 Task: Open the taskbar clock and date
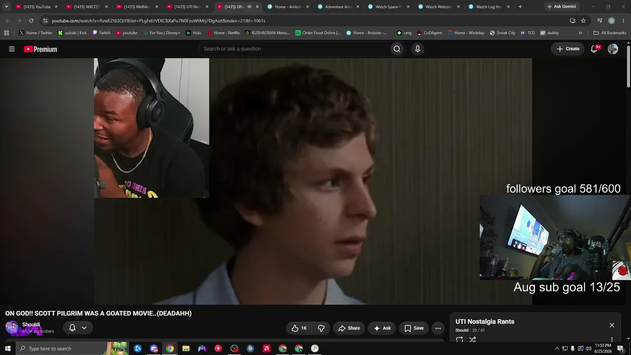coord(603,349)
